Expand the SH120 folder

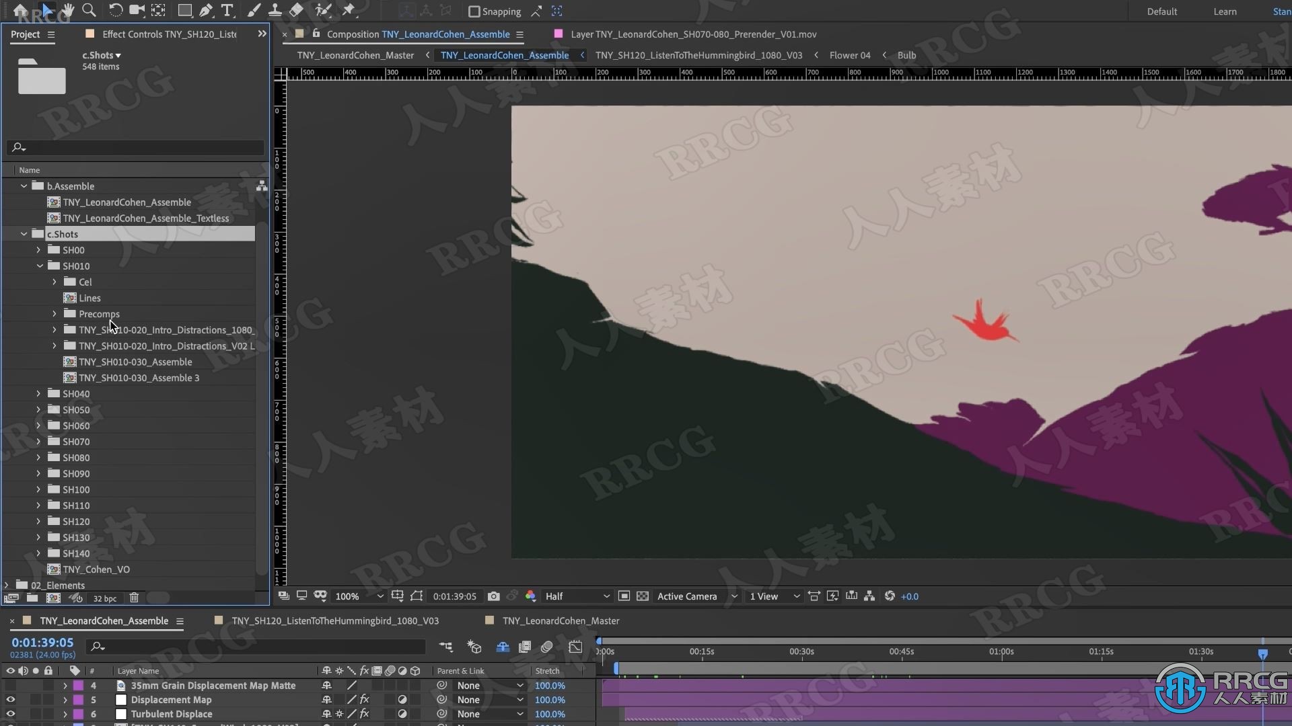(38, 522)
